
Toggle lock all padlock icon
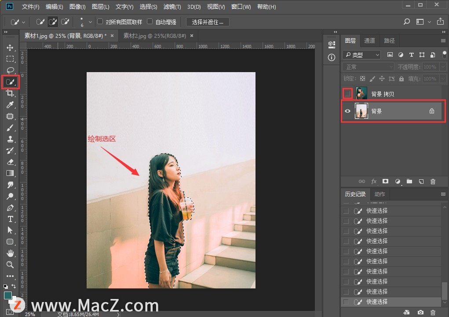(402, 78)
